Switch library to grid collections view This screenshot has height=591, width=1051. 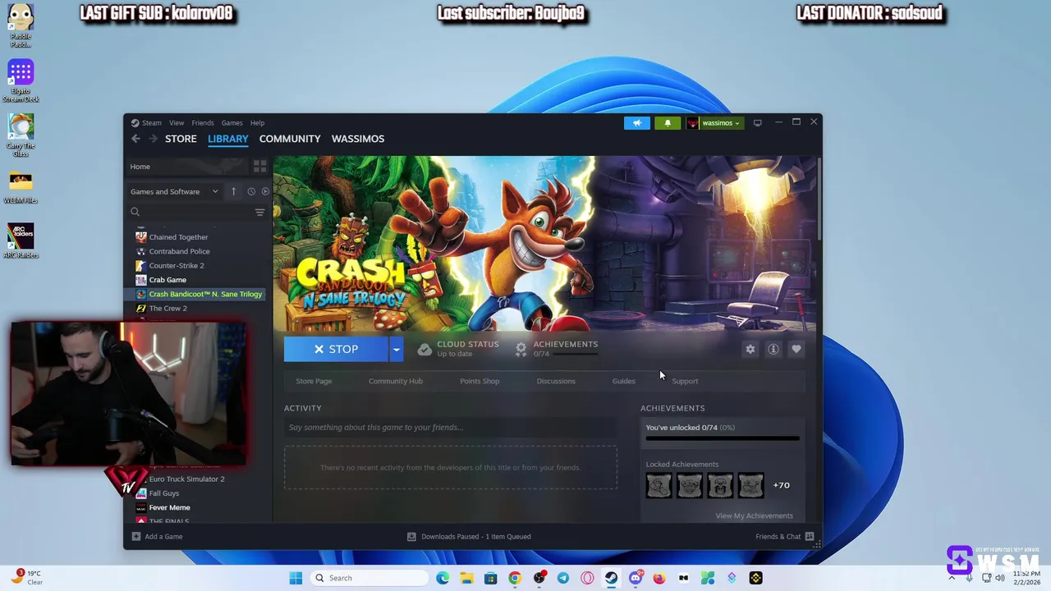click(x=259, y=167)
